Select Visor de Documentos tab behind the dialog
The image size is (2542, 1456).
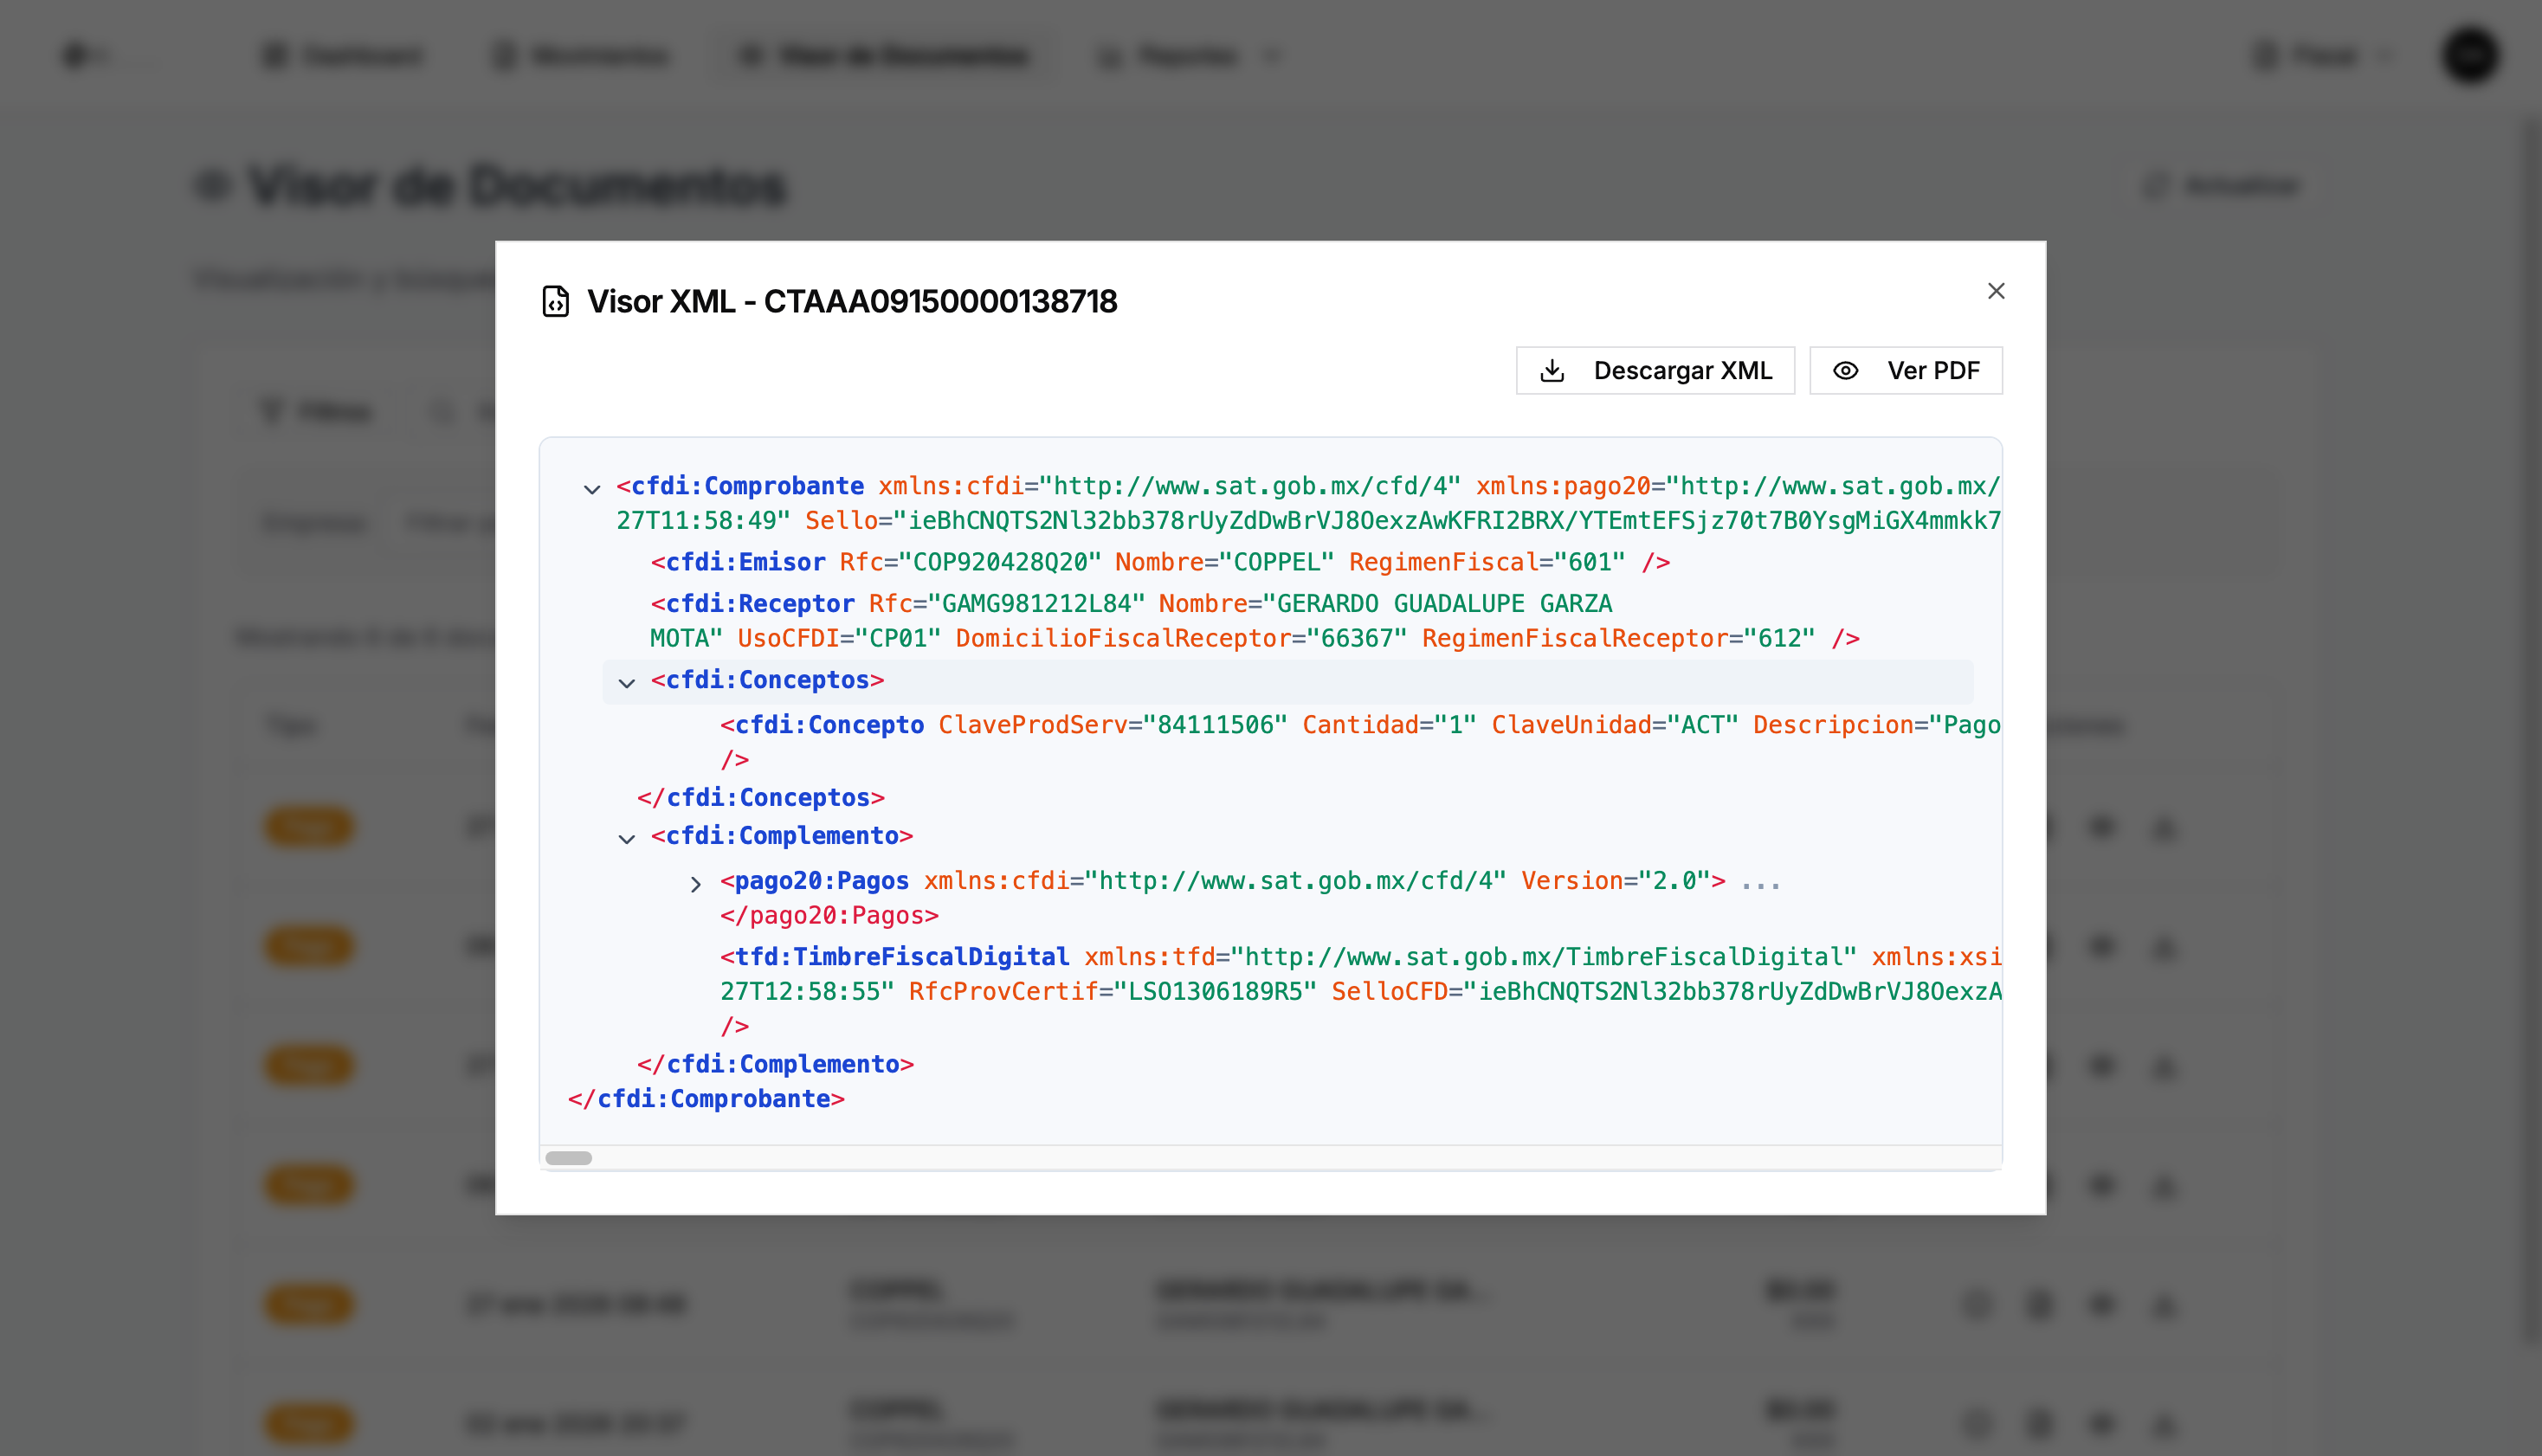tap(883, 55)
